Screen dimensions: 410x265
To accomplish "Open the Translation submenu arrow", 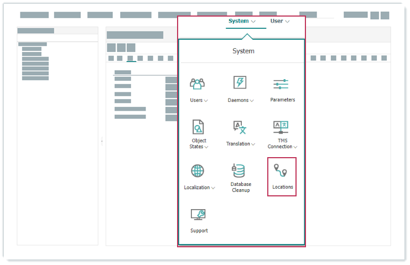I will 253,144.
